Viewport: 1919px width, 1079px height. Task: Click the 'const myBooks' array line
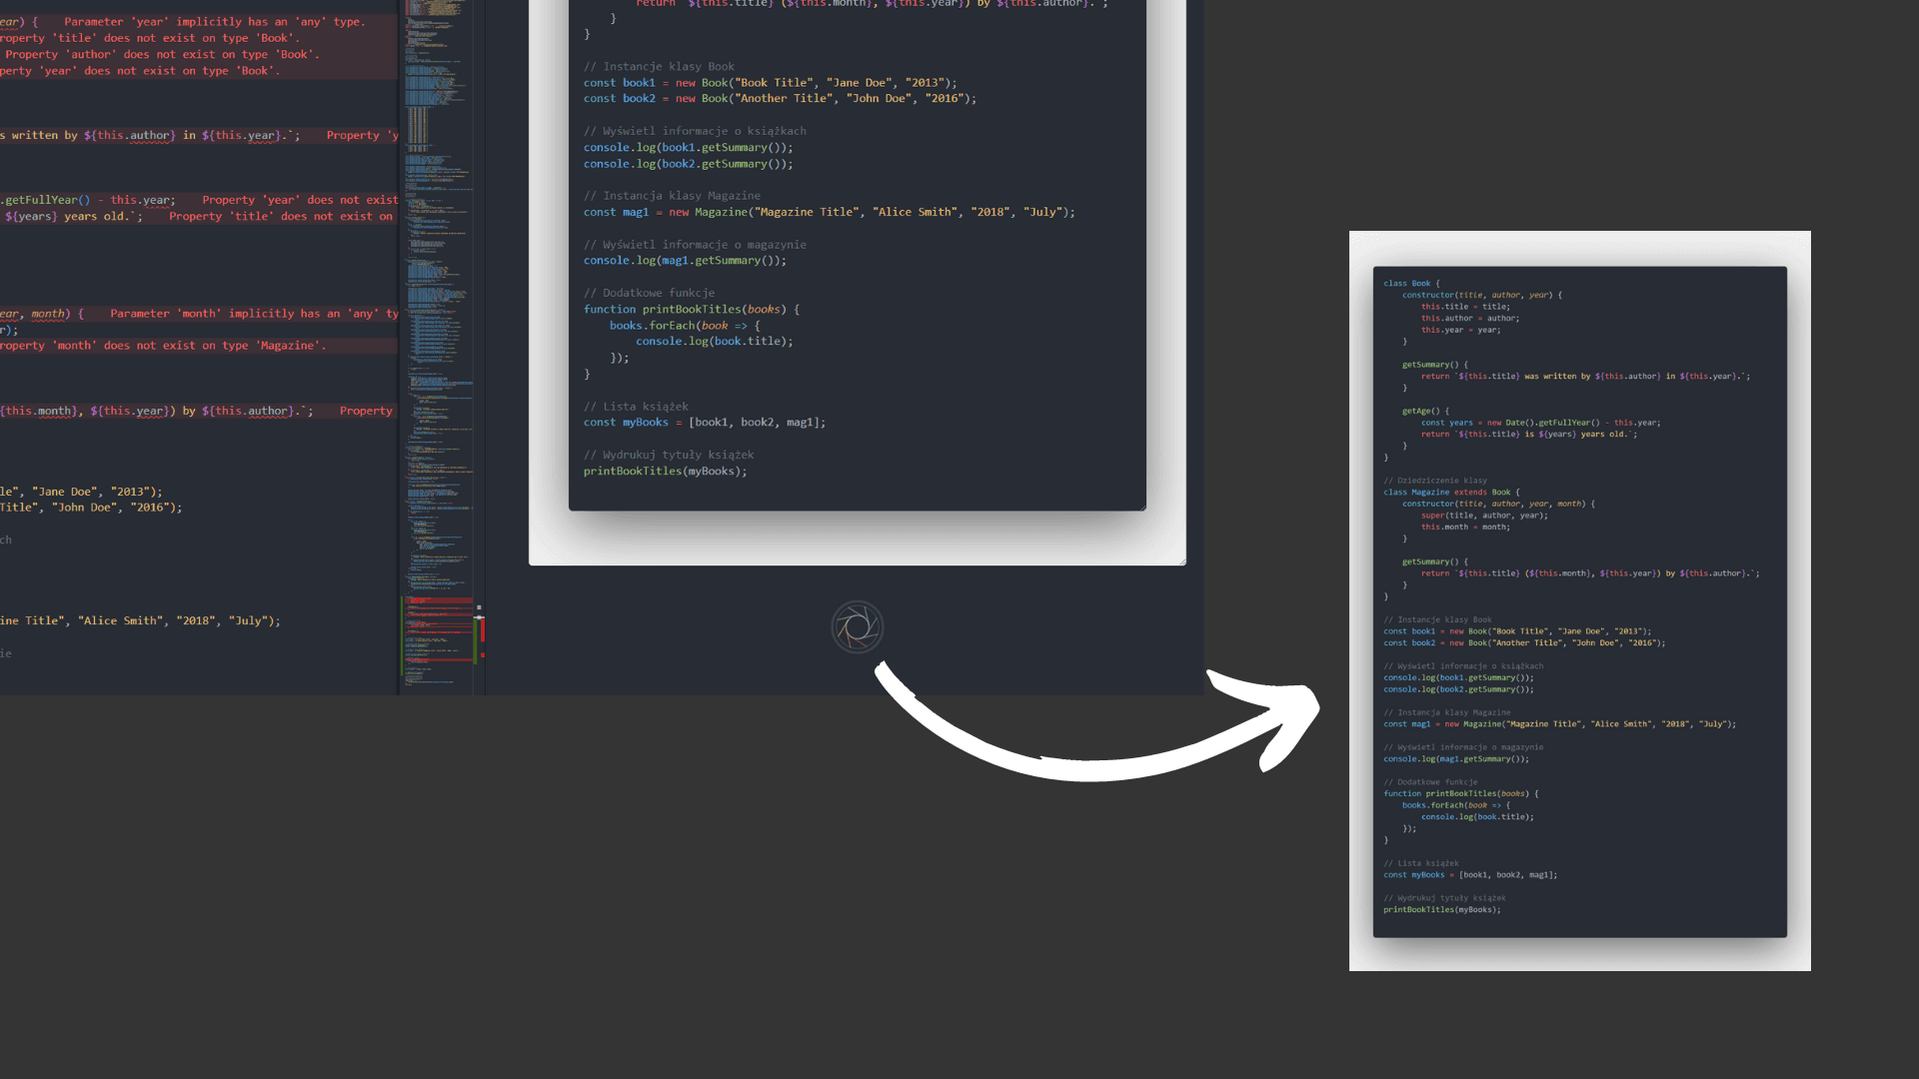point(704,423)
